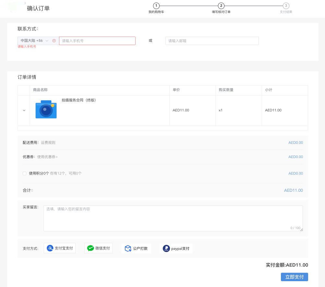The width and height of the screenshot is (325, 287).
Task: Click the buyer message textarea
Action: [x=173, y=218]
